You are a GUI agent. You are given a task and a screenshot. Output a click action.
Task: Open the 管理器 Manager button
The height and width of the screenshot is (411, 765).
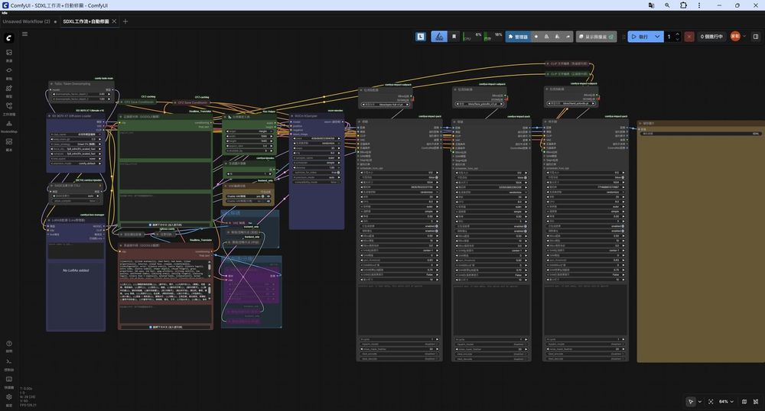point(518,37)
